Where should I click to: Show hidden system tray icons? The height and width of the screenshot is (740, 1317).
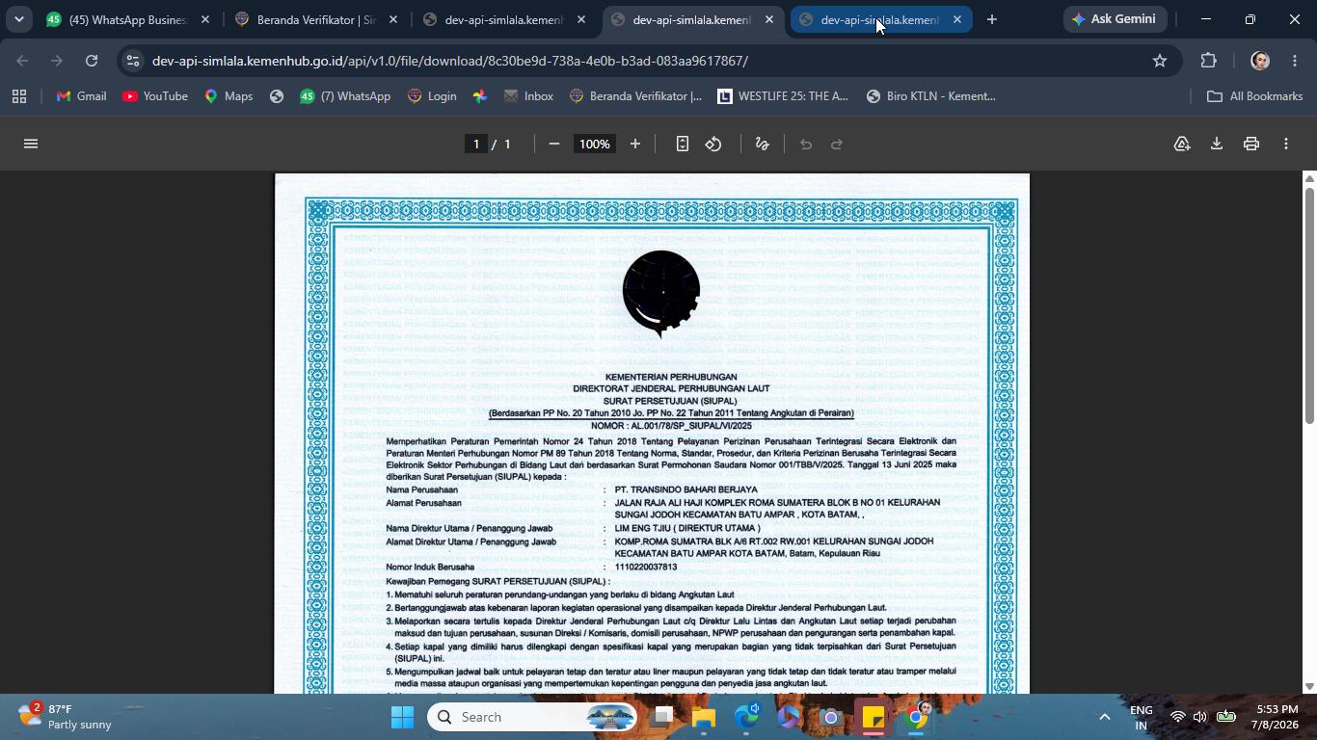click(1105, 717)
